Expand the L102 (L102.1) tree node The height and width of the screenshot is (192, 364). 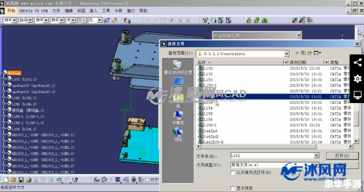tap(4, 79)
